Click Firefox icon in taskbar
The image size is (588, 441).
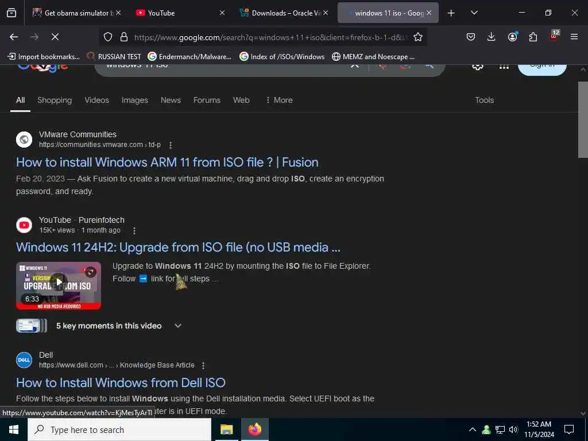[254, 430]
